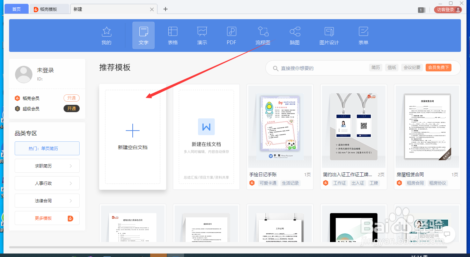Click the profile avatar in the sidebar
Image resolution: width=470 pixels, height=257 pixels.
[23, 74]
